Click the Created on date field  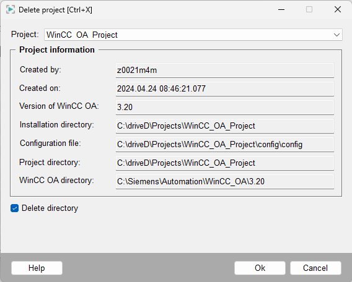(225, 88)
